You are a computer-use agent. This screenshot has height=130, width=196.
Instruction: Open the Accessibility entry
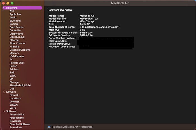click(x=17, y=115)
